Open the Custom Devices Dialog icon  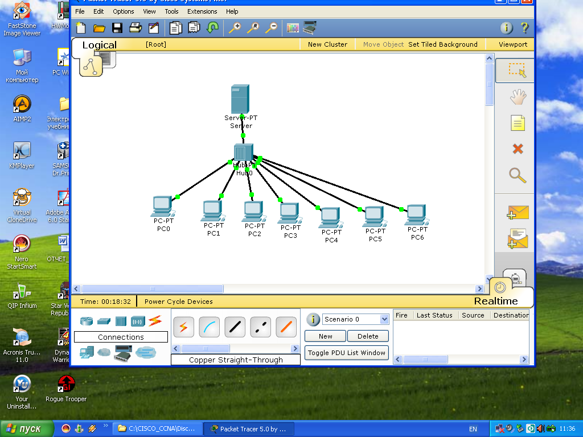click(x=310, y=28)
